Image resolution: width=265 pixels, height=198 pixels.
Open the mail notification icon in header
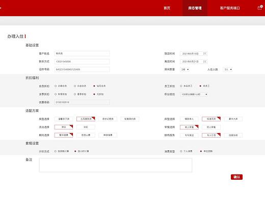(260, 8)
